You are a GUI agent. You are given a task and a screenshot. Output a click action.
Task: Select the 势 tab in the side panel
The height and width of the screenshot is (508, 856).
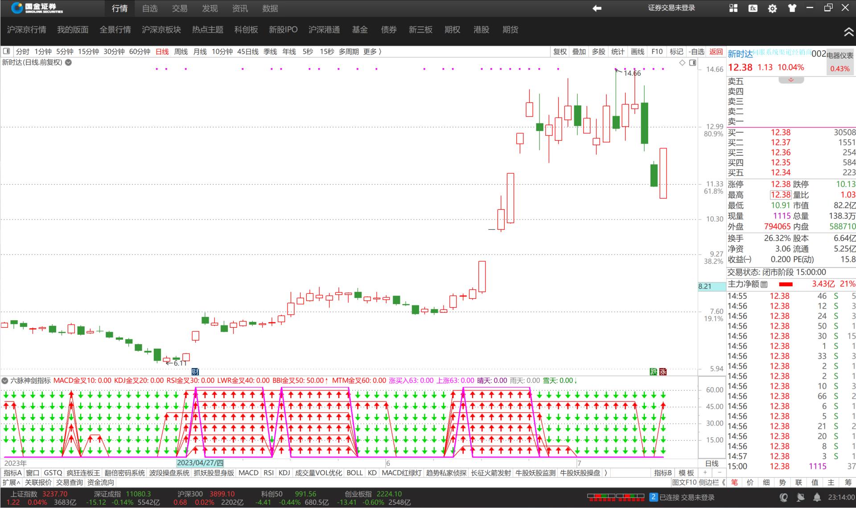(782, 483)
